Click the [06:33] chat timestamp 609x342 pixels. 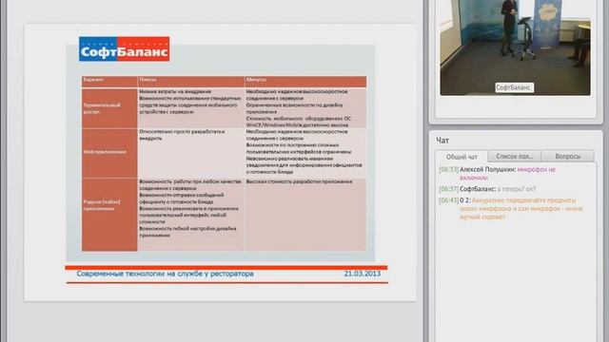tap(448, 169)
